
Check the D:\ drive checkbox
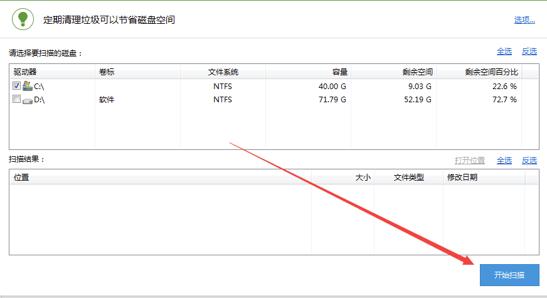16,99
